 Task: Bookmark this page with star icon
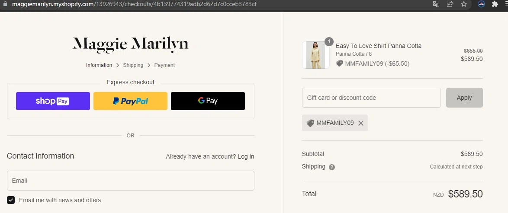[464, 4]
